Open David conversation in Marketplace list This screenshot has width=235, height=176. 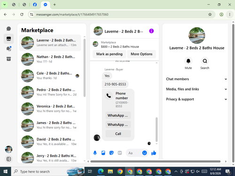point(50,142)
